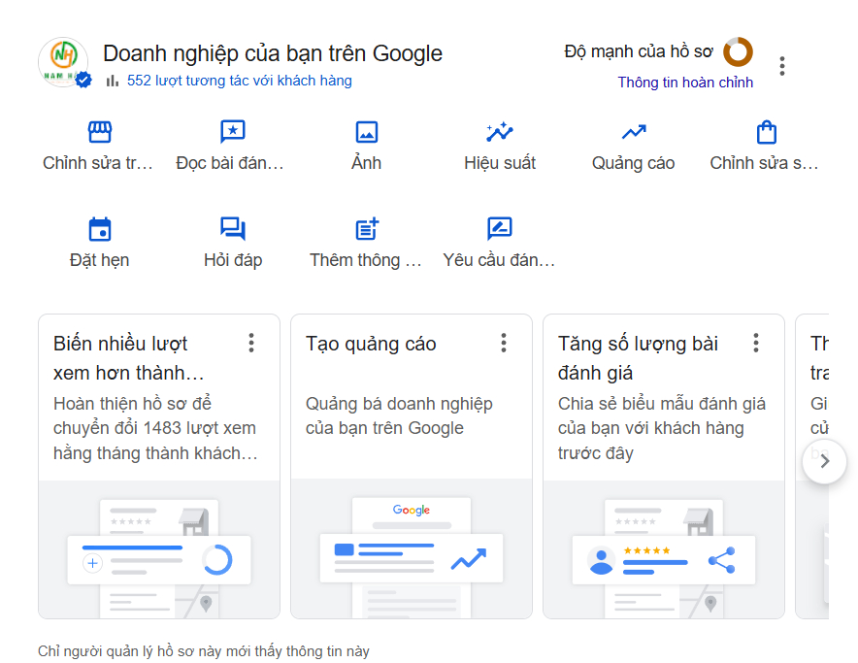Viewport: 858px width, 663px height.
Task: Open the partially visible fourth card
Action: [812, 467]
